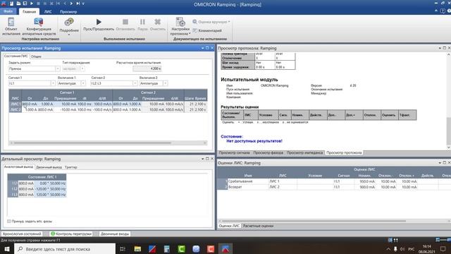
Task: Switch to the Триггер tab
Action: click(70, 167)
